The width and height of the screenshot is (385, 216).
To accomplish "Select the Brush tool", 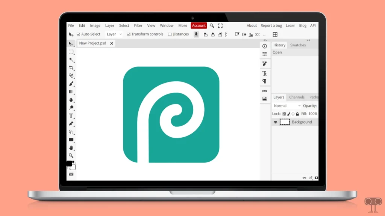I will pyautogui.click(x=71, y=83).
